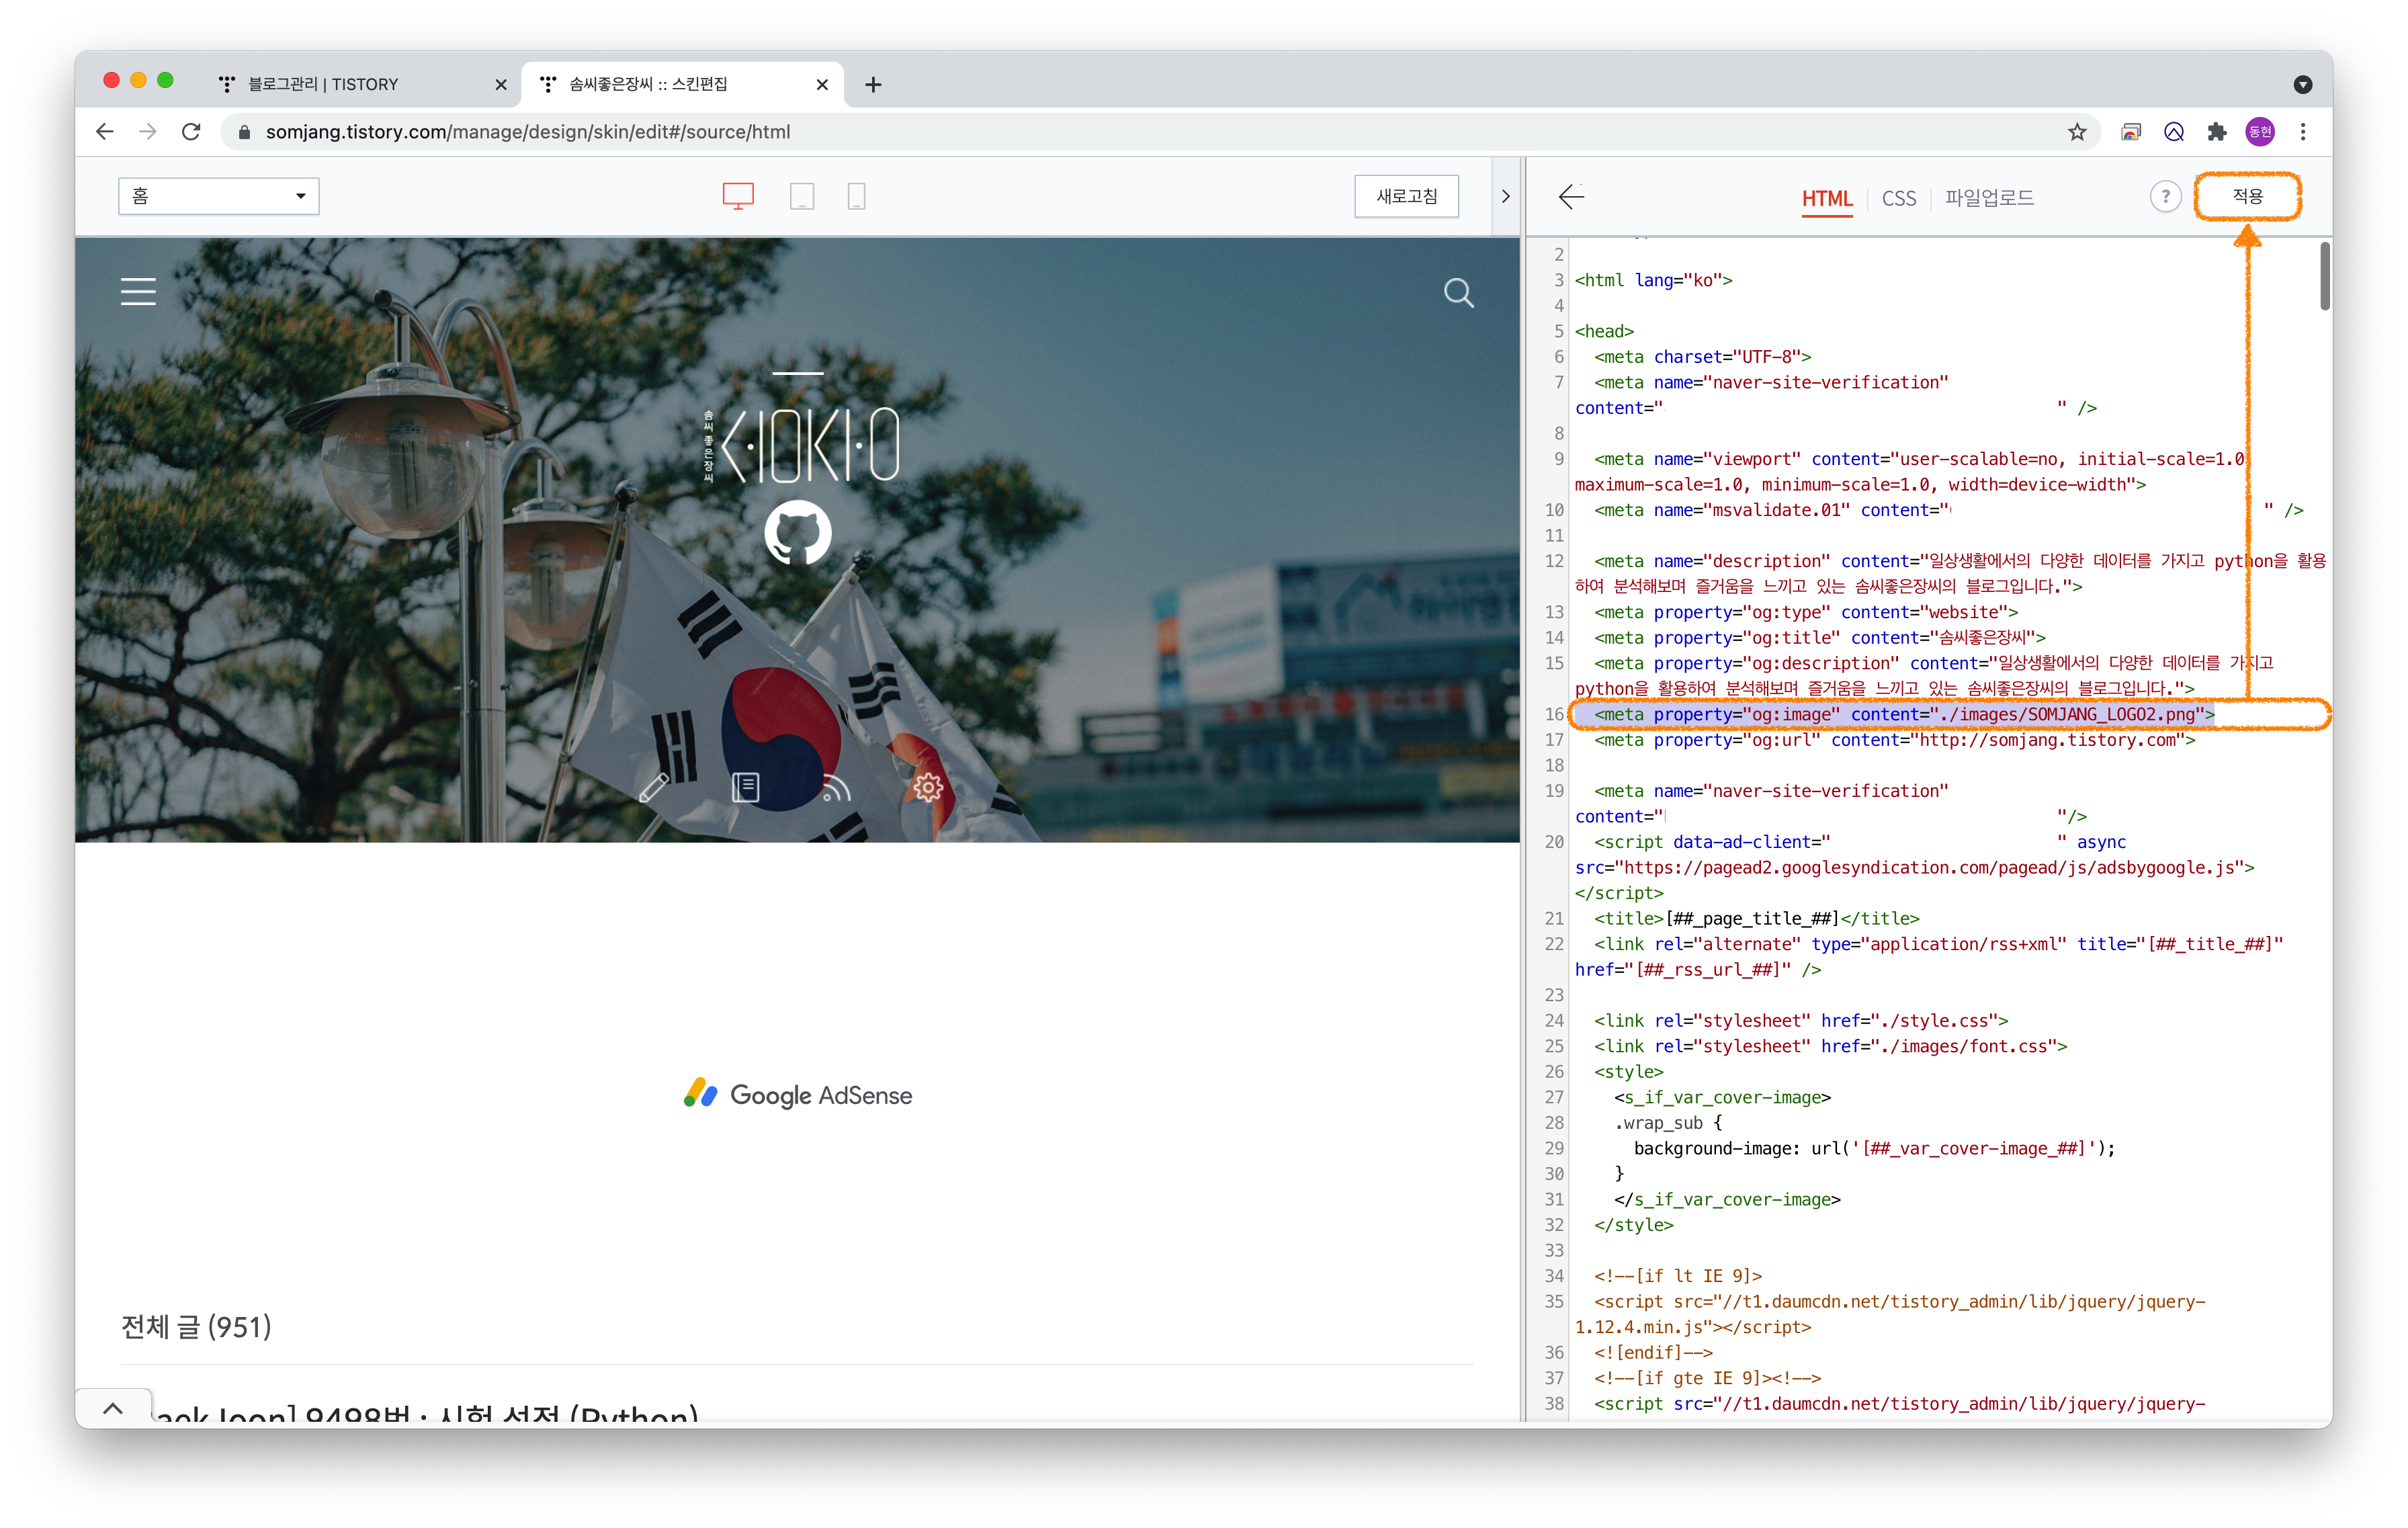
Task: Click the og:image meta line 16
Action: coord(1905,714)
